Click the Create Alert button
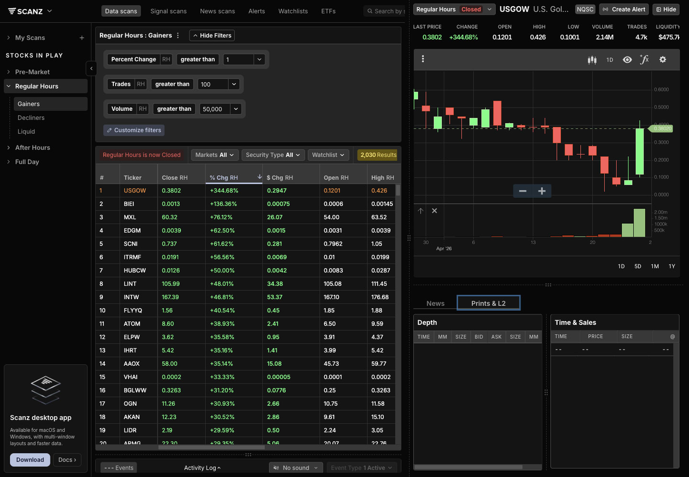This screenshot has width=689, height=477. (x=624, y=9)
